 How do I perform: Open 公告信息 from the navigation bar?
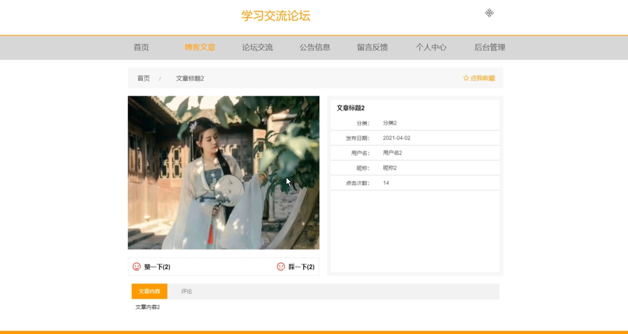point(315,47)
